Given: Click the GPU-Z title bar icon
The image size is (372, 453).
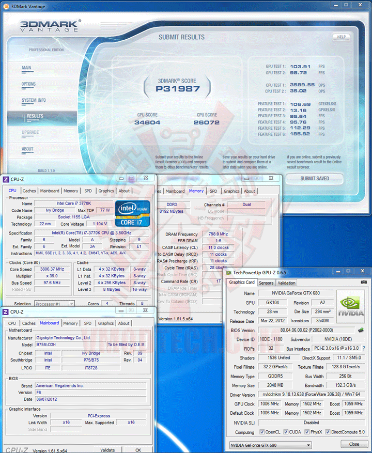Looking at the screenshot, I should coord(229,272).
